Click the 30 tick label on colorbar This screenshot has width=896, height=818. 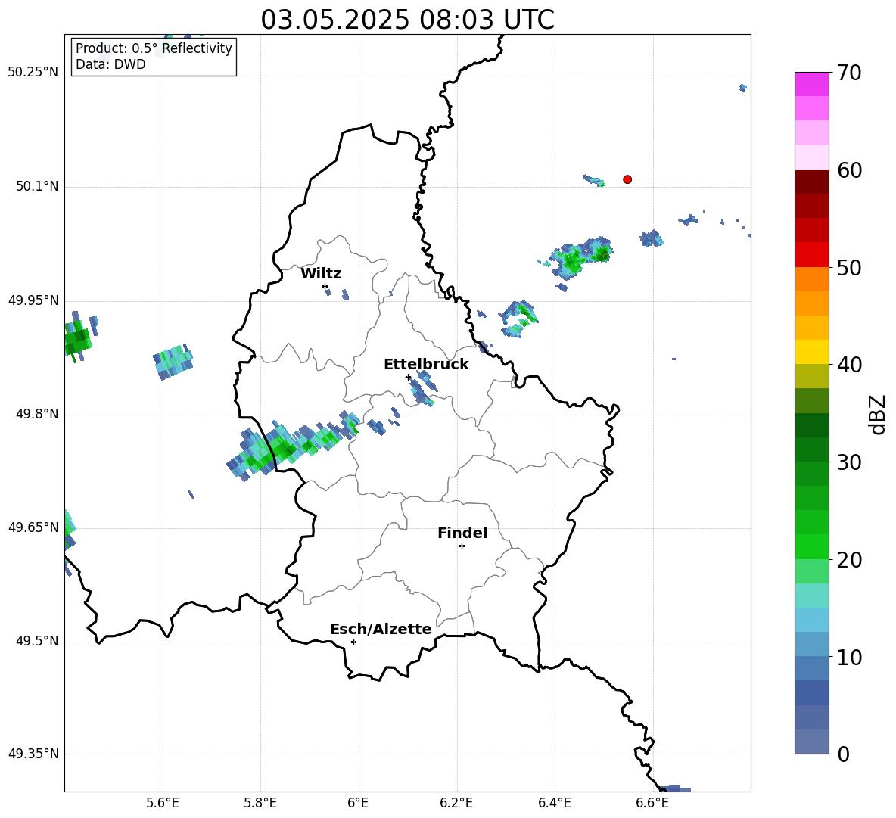point(849,462)
